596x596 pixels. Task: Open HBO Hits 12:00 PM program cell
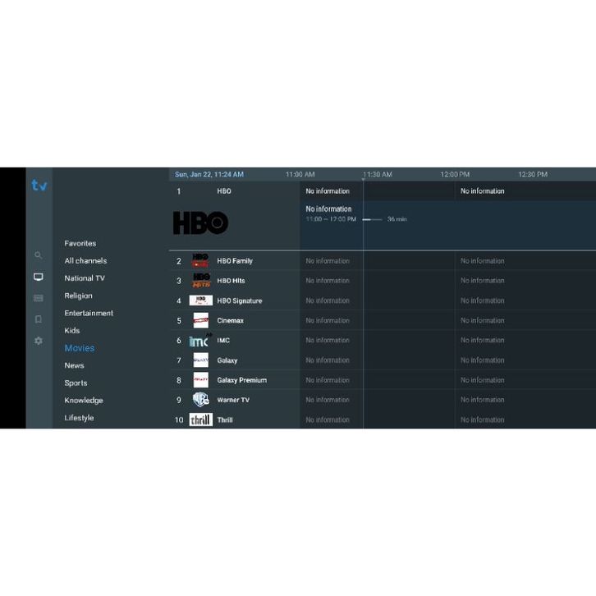(525, 281)
